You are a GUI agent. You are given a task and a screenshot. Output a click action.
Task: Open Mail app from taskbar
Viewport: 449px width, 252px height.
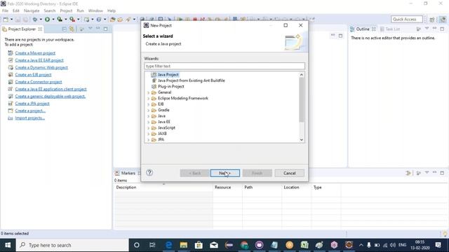[214, 245]
